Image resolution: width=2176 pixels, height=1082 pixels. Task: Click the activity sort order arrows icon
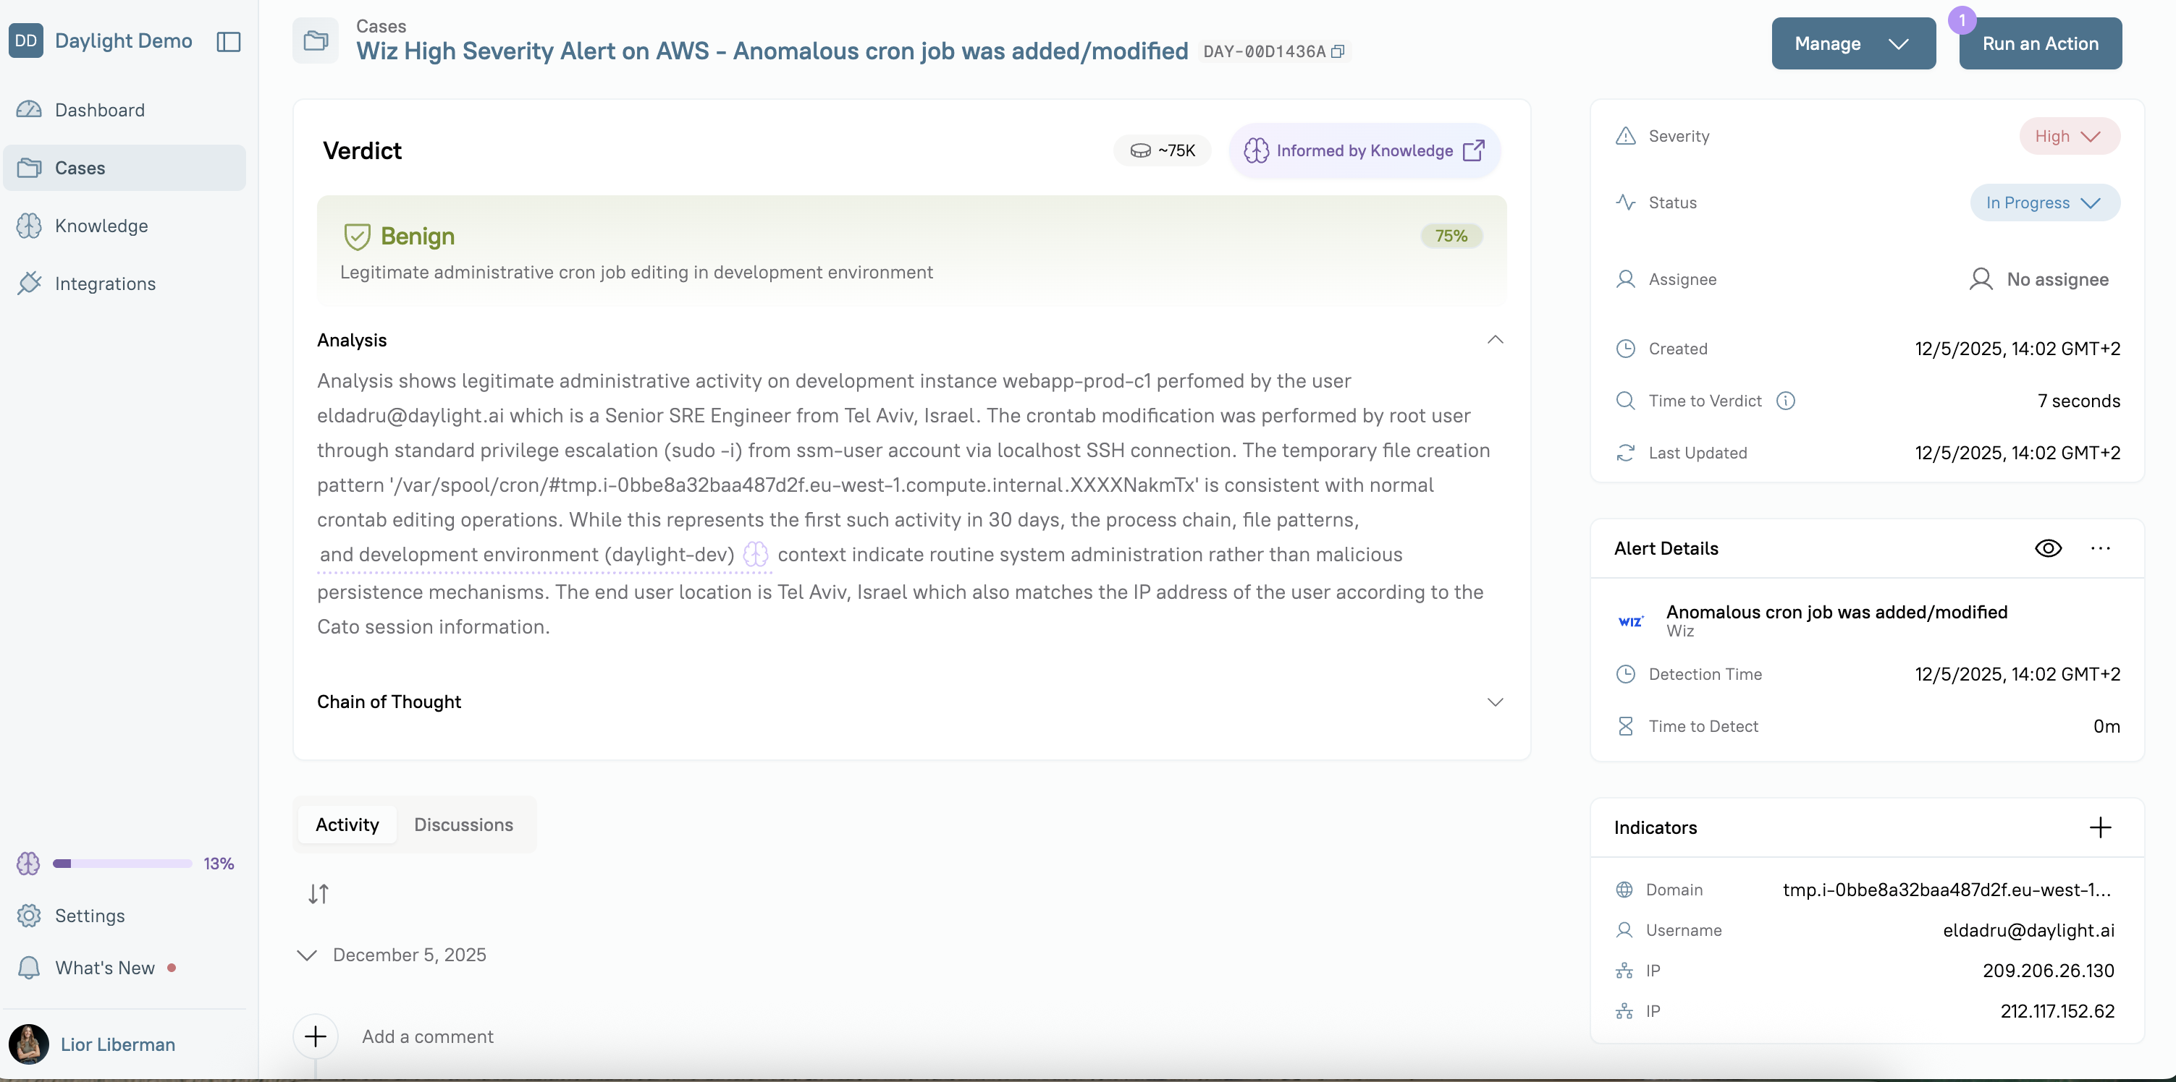(x=319, y=893)
